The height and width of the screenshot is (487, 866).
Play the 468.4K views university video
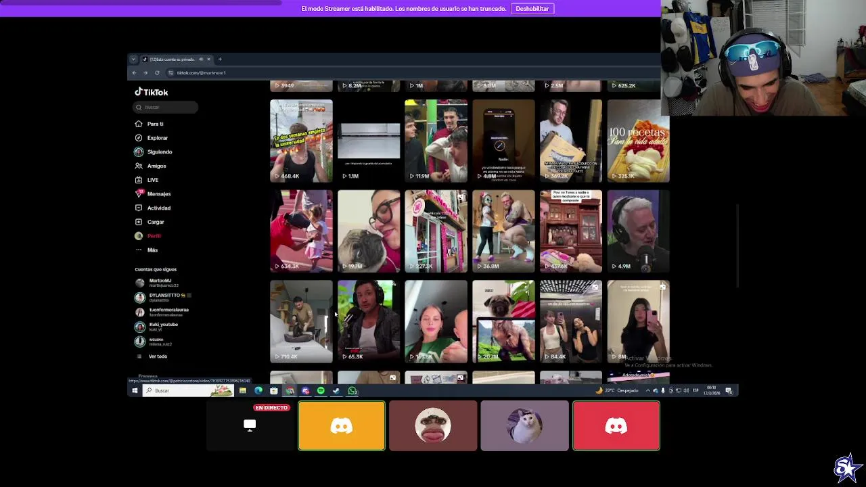point(301,141)
